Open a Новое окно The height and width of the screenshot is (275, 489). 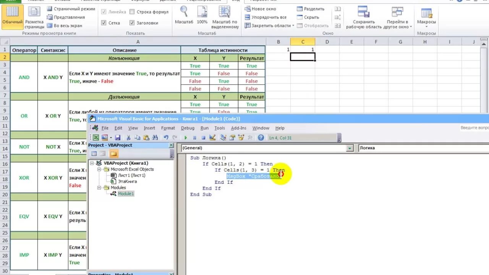(x=260, y=9)
